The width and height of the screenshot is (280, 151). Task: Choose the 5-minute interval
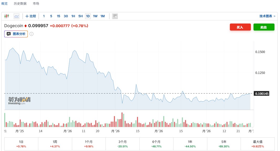pos(51,16)
